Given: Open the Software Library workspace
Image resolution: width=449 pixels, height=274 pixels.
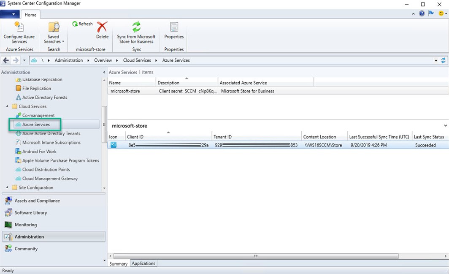Looking at the screenshot, I should tap(31, 213).
